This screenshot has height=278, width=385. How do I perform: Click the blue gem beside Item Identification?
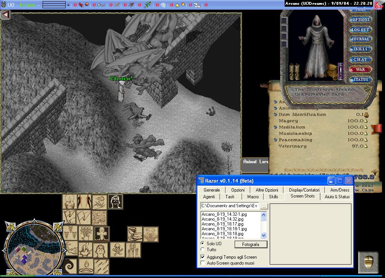click(275, 114)
